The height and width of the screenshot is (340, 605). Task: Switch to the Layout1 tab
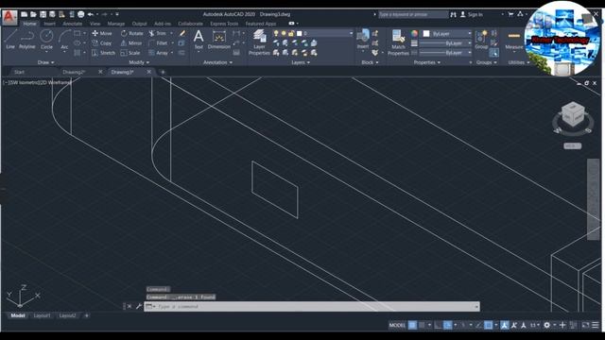point(42,315)
